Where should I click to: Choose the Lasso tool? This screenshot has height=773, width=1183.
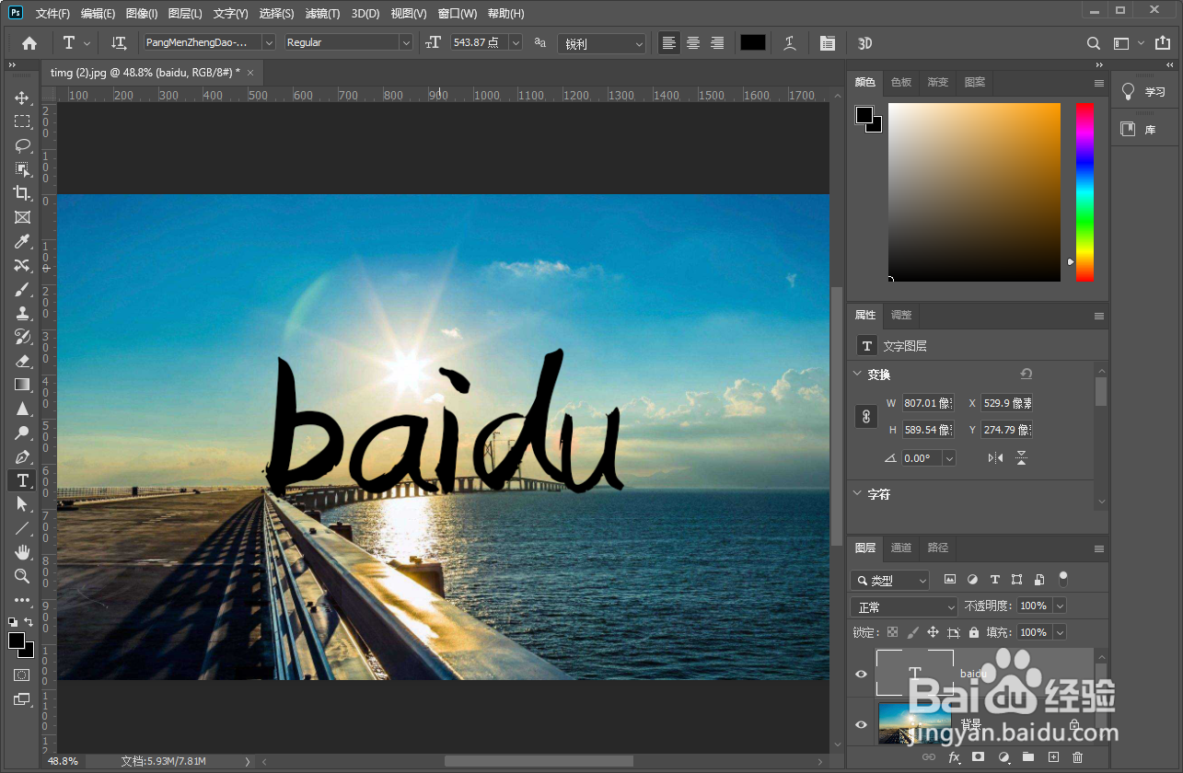[x=22, y=145]
